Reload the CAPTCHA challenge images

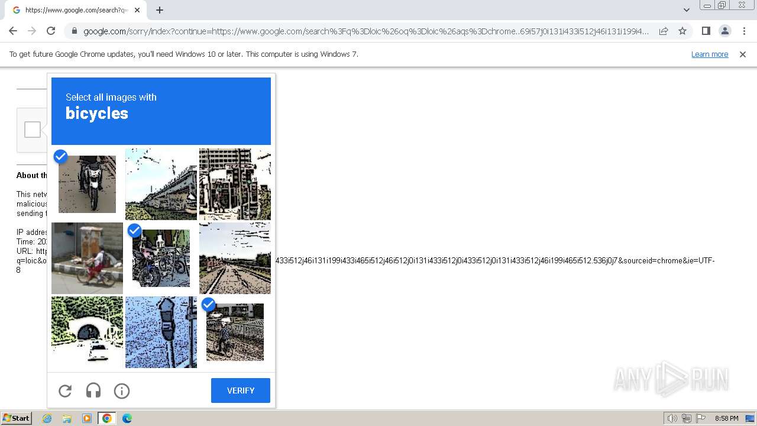coord(65,390)
